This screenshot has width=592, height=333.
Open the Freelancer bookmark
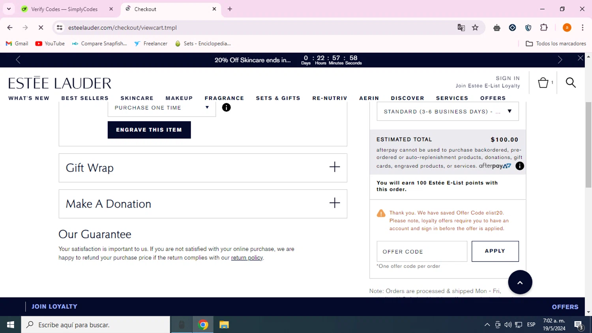click(151, 43)
